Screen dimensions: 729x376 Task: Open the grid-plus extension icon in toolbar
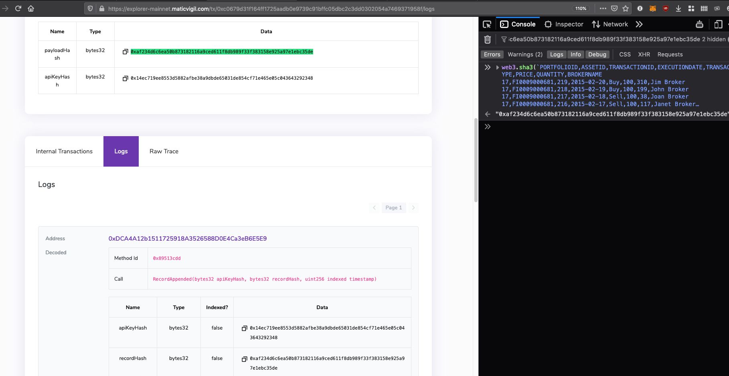click(x=691, y=8)
